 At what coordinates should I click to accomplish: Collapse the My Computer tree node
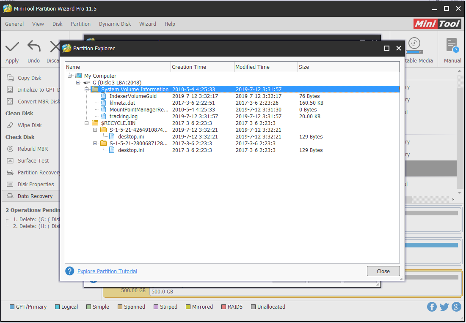[69, 76]
